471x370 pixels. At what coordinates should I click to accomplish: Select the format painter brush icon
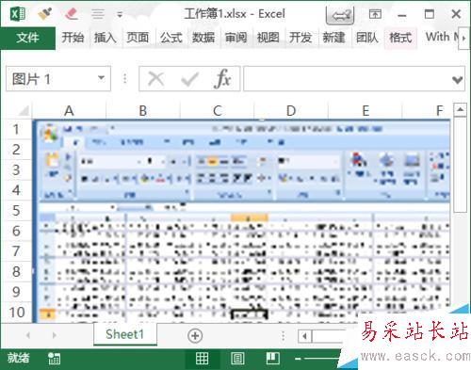coord(45,14)
